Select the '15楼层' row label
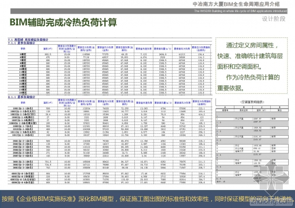 23,84
